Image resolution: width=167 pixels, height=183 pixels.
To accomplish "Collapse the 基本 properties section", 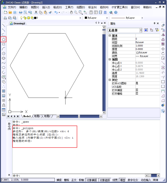I will 110,35.
